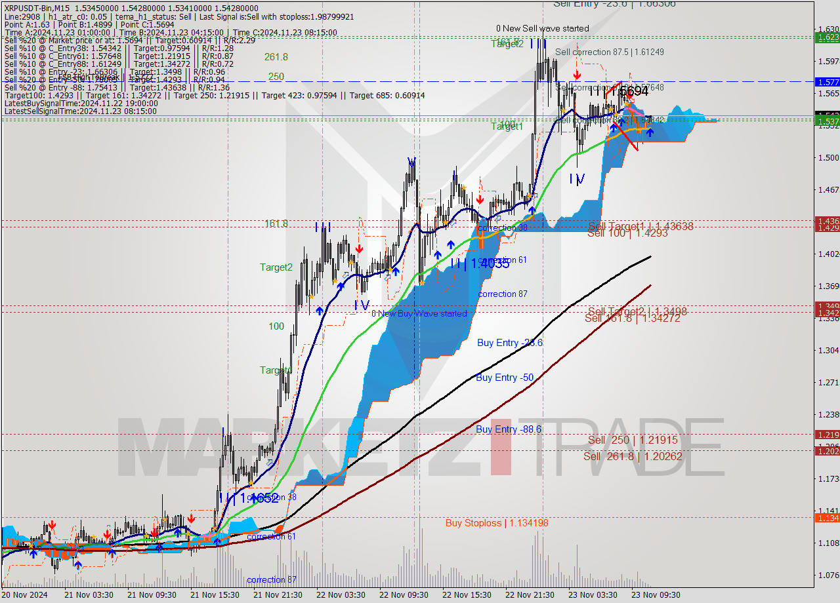
Task: Select the '0 New Sell wave started' label
Action: (542, 28)
